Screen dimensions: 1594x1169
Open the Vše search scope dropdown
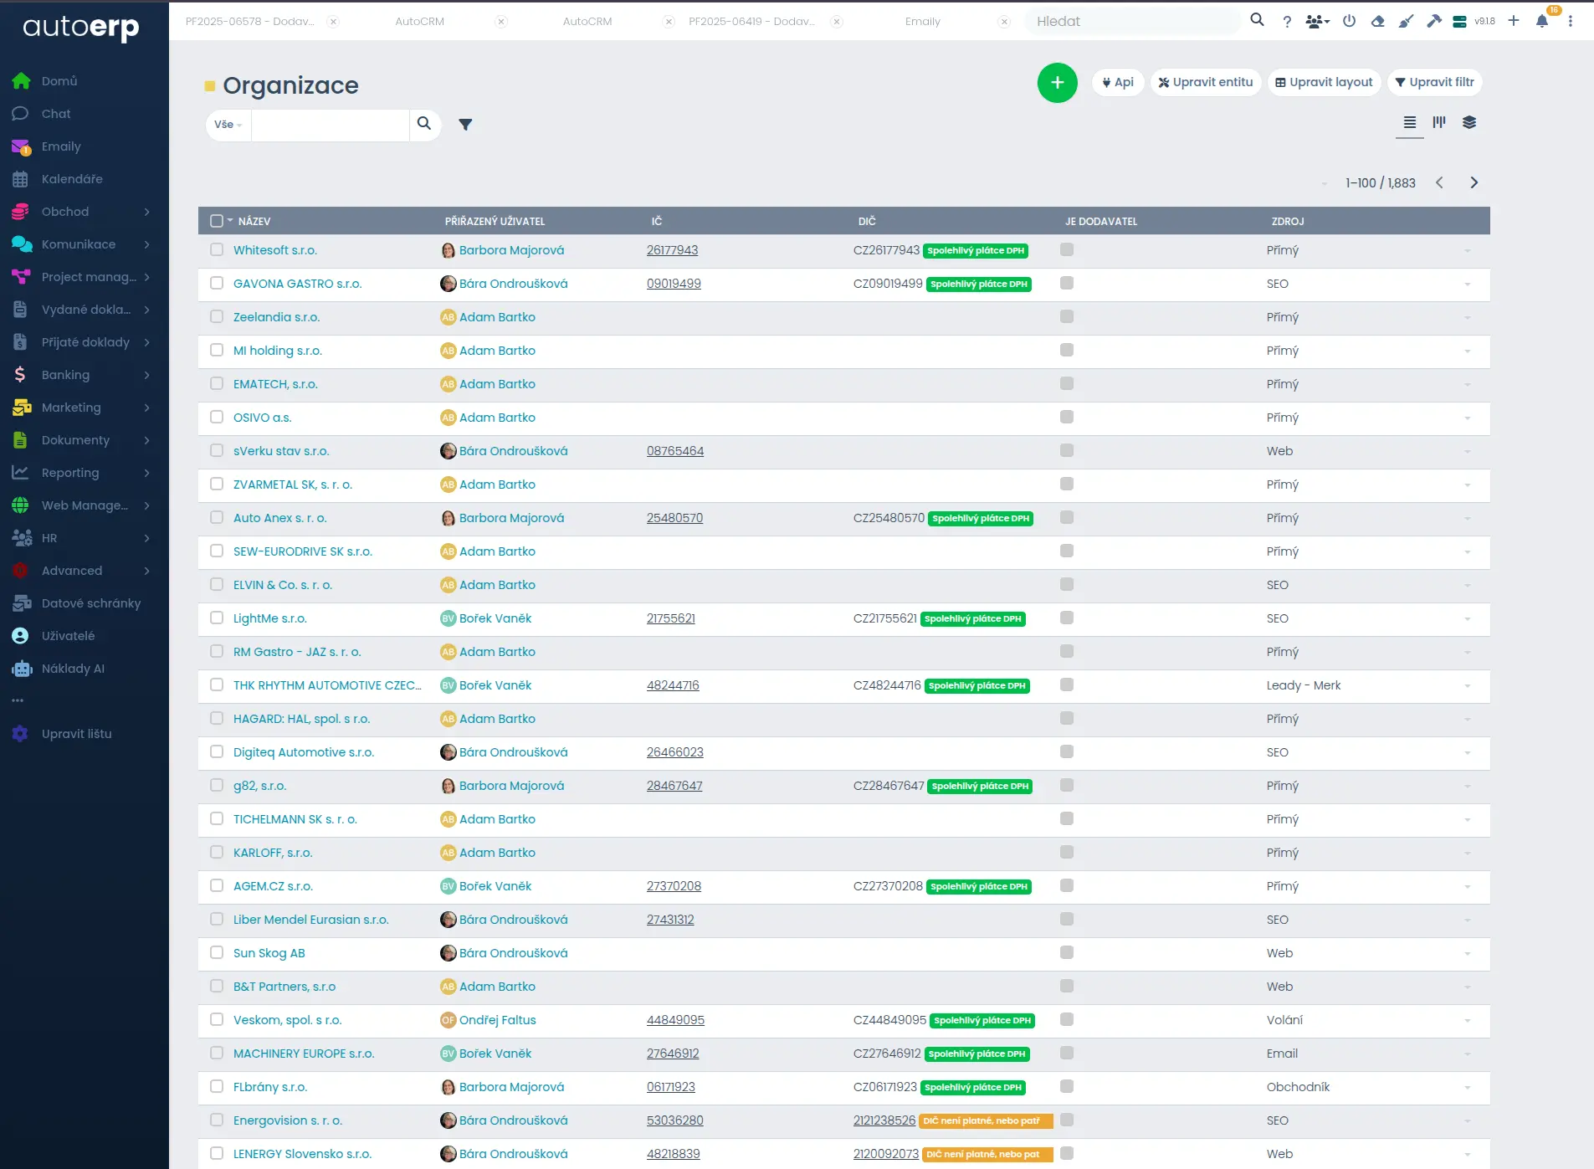click(228, 125)
